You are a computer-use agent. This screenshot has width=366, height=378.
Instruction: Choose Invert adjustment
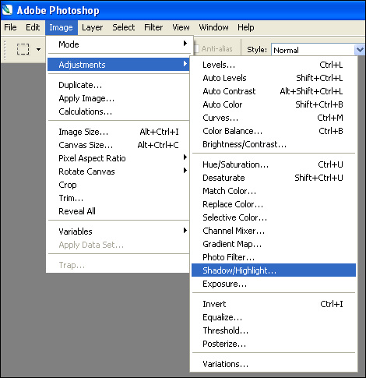coord(273,304)
